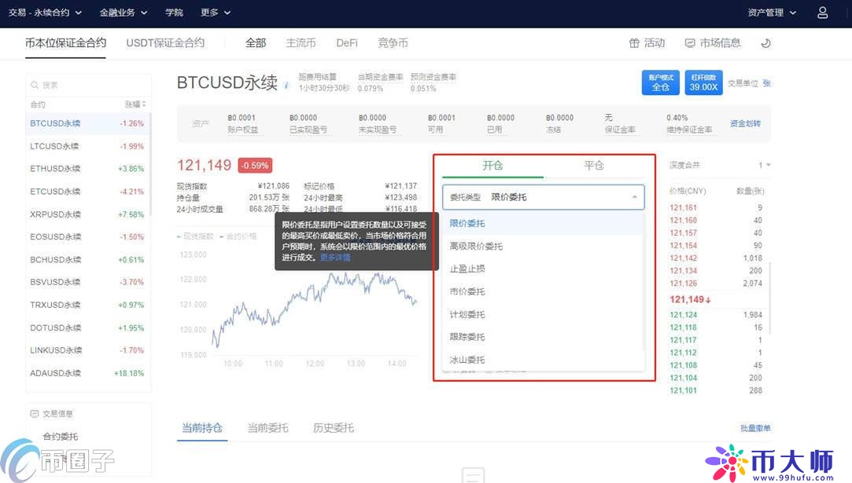Screen dimensions: 852x483
Task: Click 市场信息 link
Action: pyautogui.click(x=721, y=43)
